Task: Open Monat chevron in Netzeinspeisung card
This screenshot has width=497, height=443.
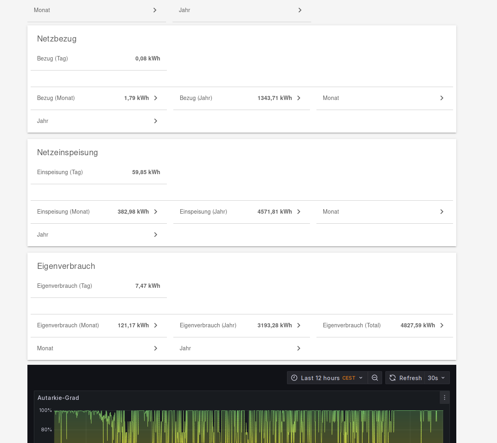Action: pyautogui.click(x=442, y=212)
